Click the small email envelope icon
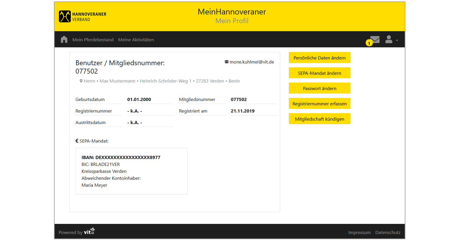The height and width of the screenshot is (241, 458). tap(226, 62)
